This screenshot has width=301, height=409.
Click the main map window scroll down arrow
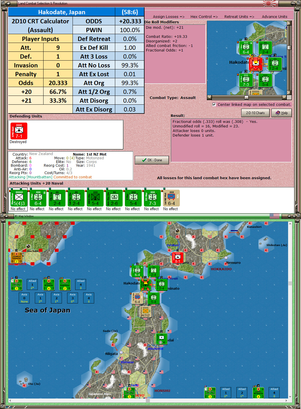[x=290, y=396]
